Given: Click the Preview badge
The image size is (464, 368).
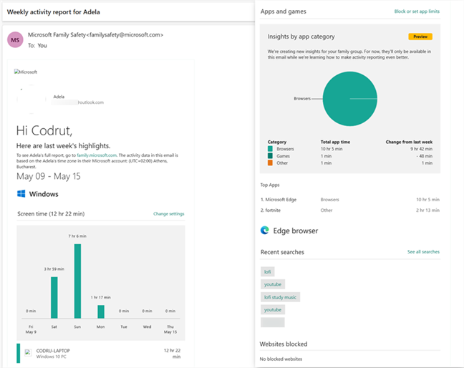Looking at the screenshot, I should (x=420, y=37).
